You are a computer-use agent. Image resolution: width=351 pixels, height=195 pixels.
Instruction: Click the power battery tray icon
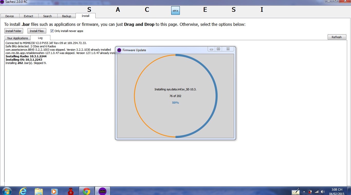coord(310,192)
